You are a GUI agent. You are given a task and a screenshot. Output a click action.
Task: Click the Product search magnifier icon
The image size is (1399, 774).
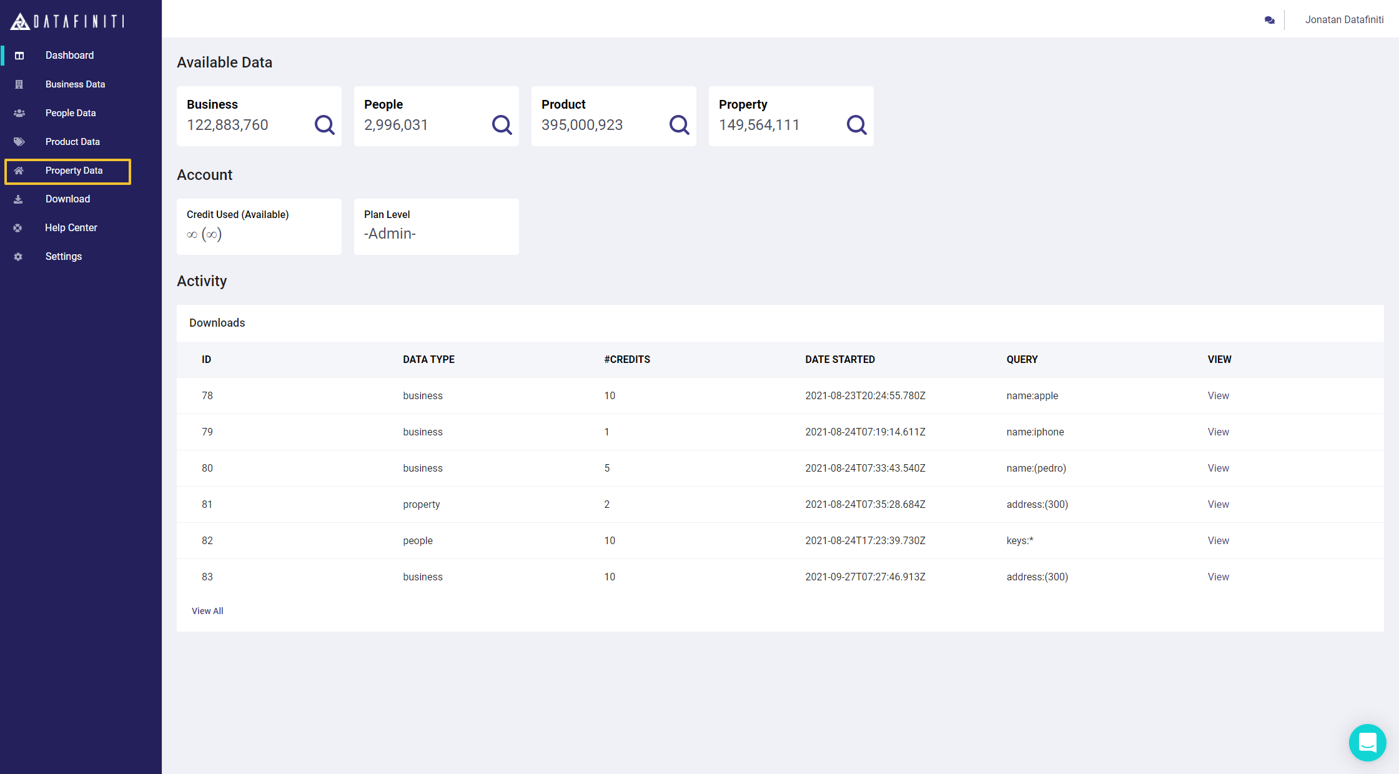coord(679,125)
